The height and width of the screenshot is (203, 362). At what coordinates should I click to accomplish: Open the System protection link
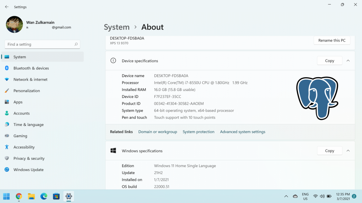[x=198, y=132]
